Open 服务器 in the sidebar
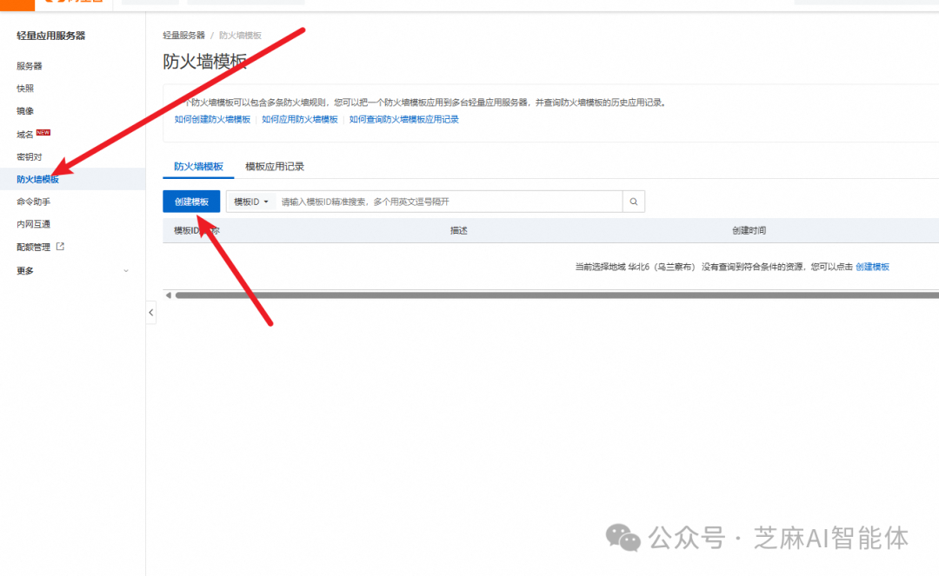This screenshot has height=576, width=939. tap(30, 66)
